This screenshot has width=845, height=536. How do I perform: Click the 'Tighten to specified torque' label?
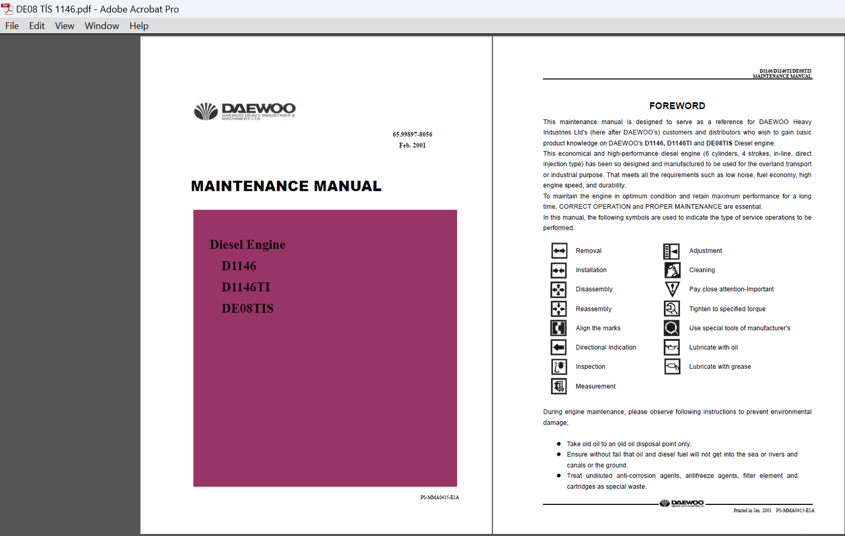point(727,309)
